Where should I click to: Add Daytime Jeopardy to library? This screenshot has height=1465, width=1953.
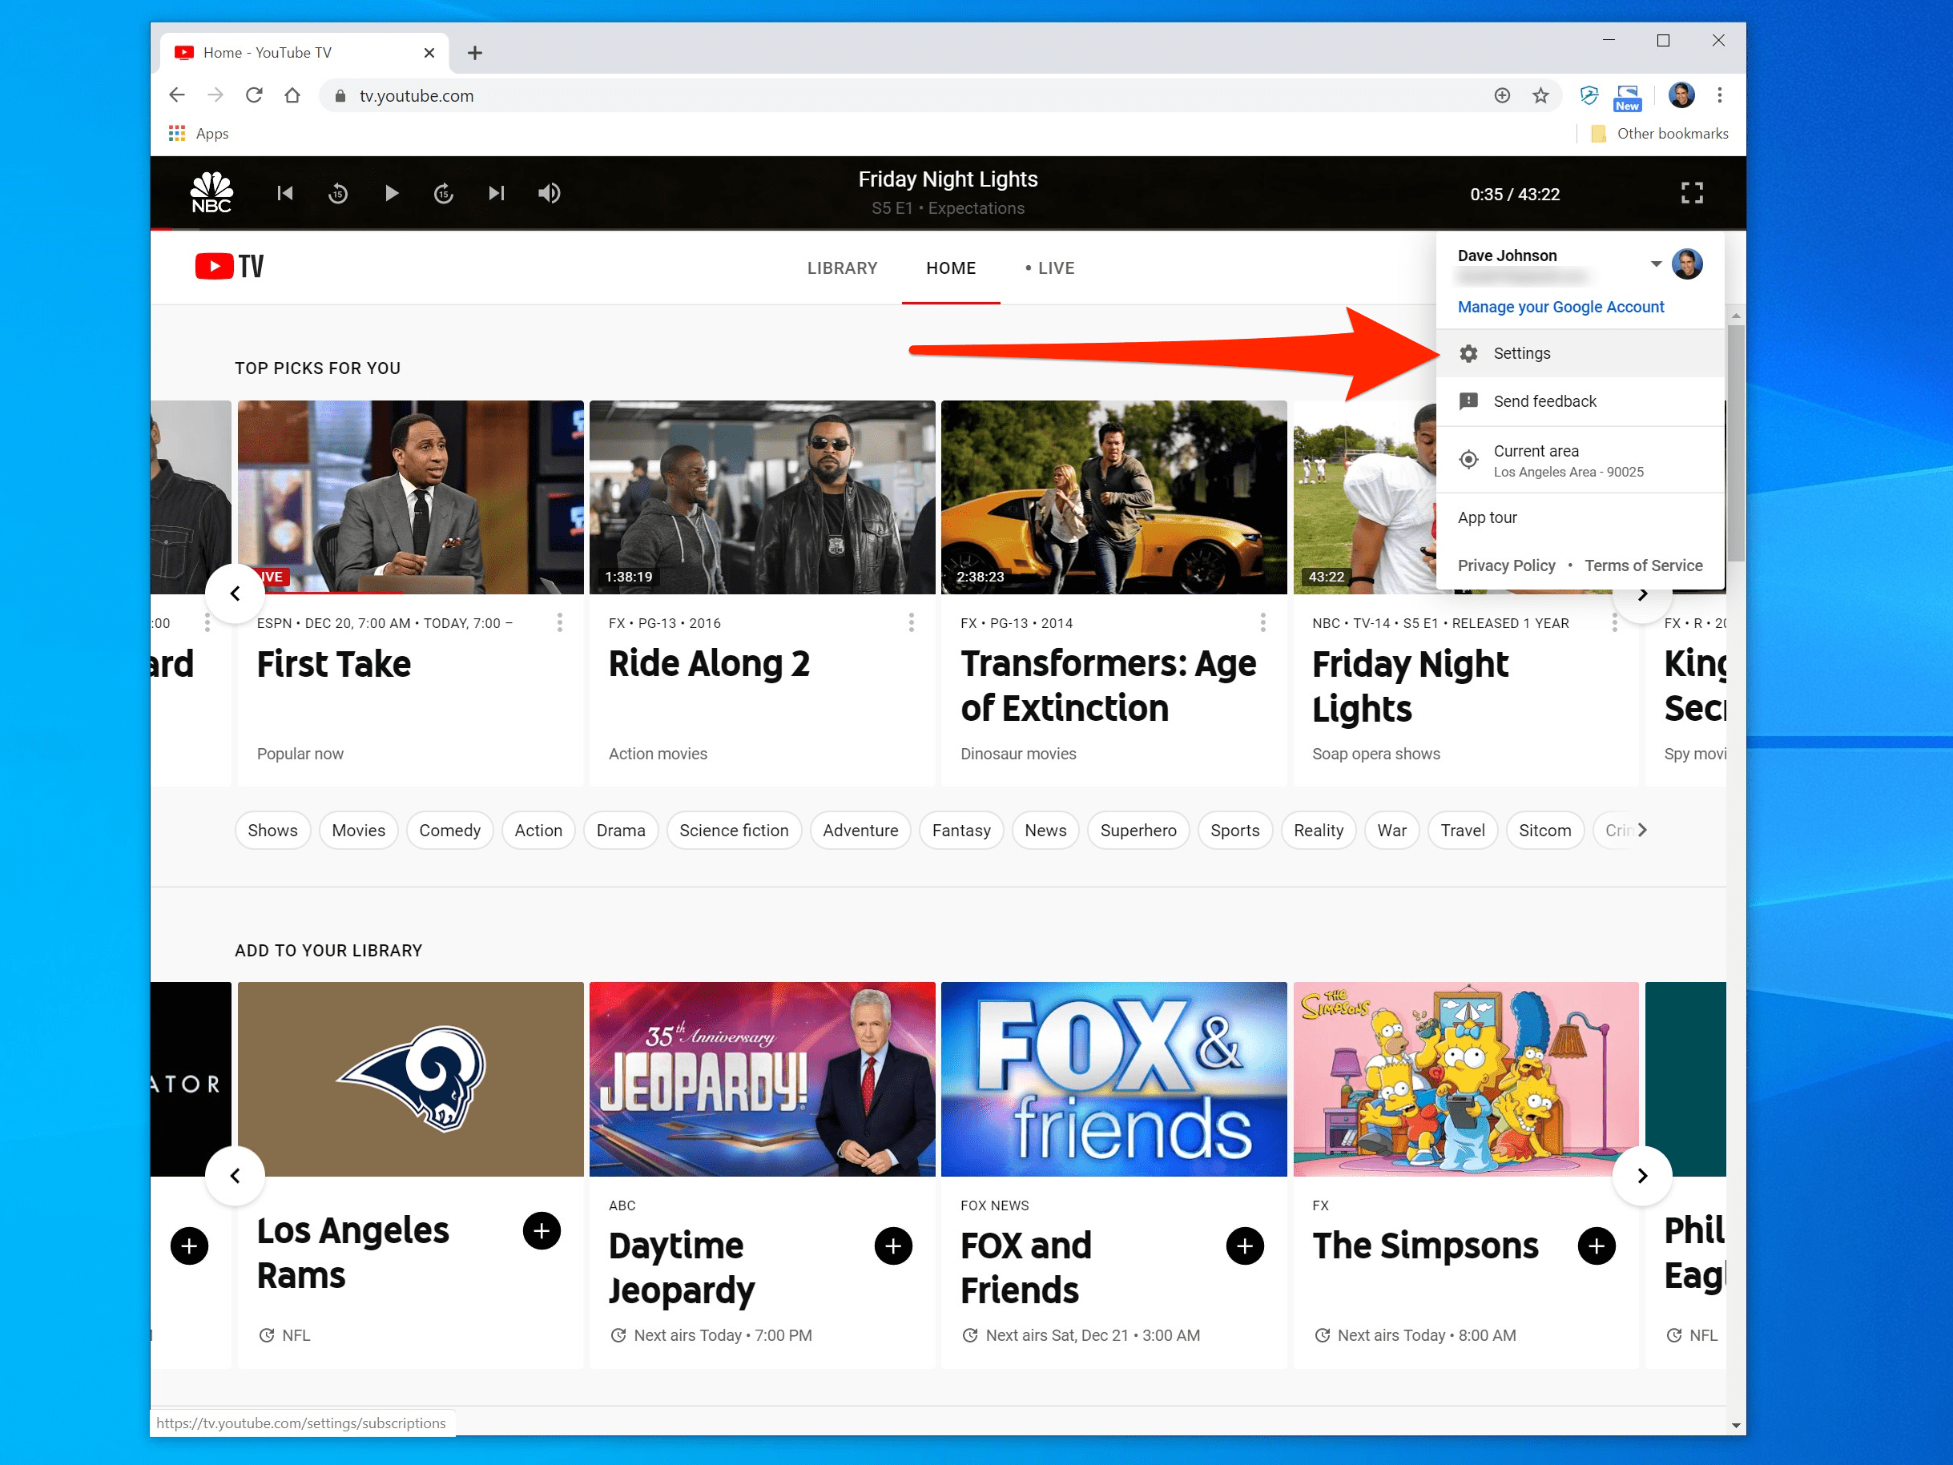pyautogui.click(x=892, y=1245)
